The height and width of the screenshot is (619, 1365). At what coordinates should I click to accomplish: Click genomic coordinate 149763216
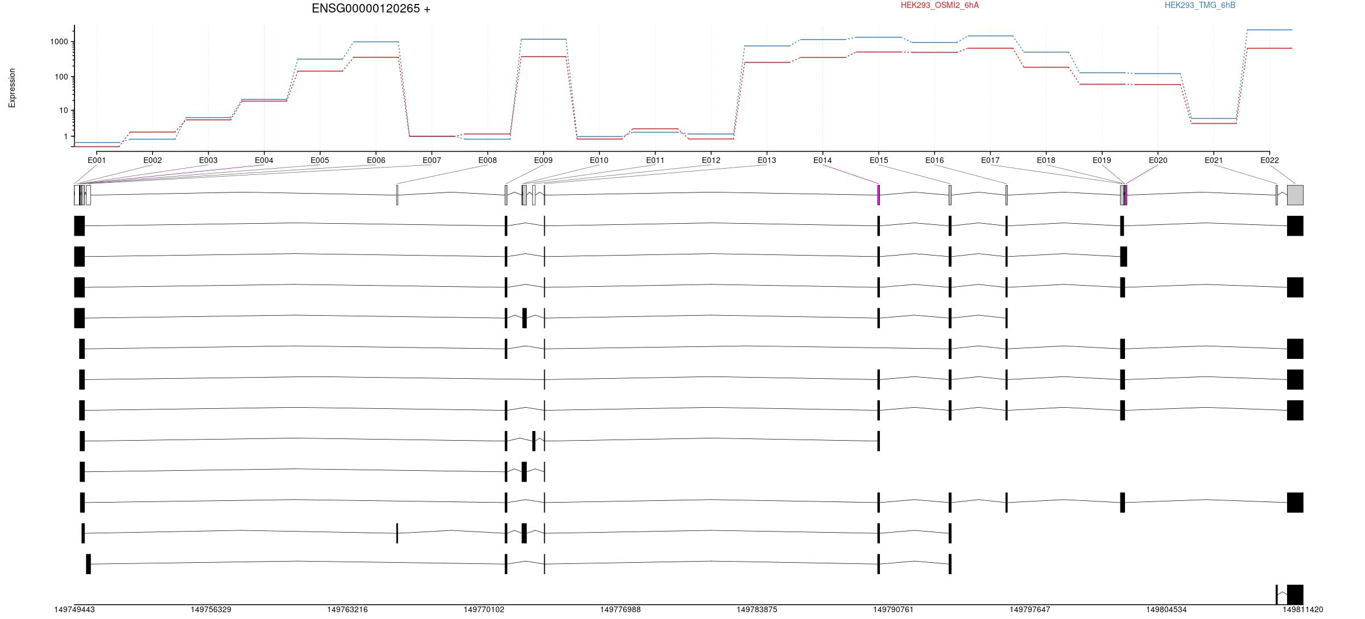[348, 609]
